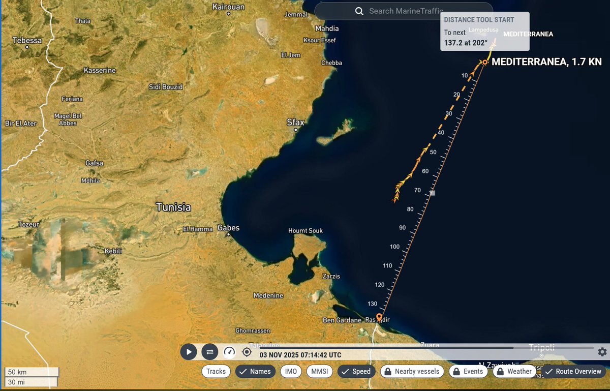
Task: Toggle the Tracks option
Action: 216,372
